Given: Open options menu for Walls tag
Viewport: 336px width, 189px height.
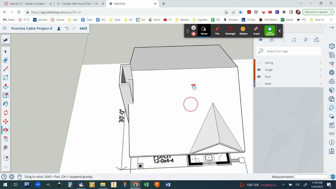Looking at the screenshot, I should (321, 84).
